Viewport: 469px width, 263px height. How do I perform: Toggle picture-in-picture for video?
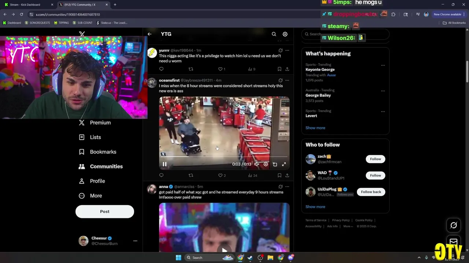coord(275,164)
